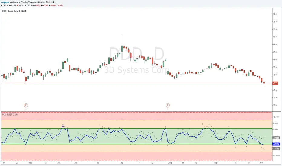Viewport: 282px width, 166px height.
Task: Click the 'published on TradingView.com, October 02, 2014' text
Action: pyautogui.click(x=32, y=2)
